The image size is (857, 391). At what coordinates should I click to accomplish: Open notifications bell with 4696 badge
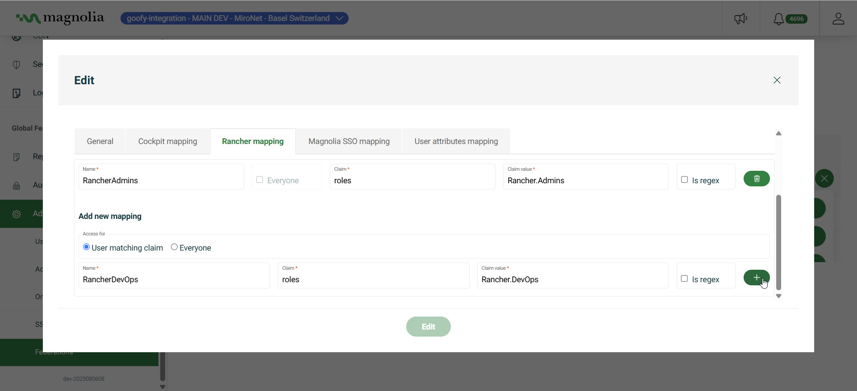[x=790, y=19]
